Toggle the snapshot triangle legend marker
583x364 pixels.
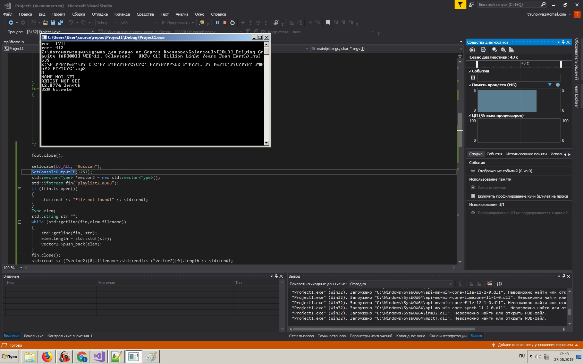click(550, 85)
